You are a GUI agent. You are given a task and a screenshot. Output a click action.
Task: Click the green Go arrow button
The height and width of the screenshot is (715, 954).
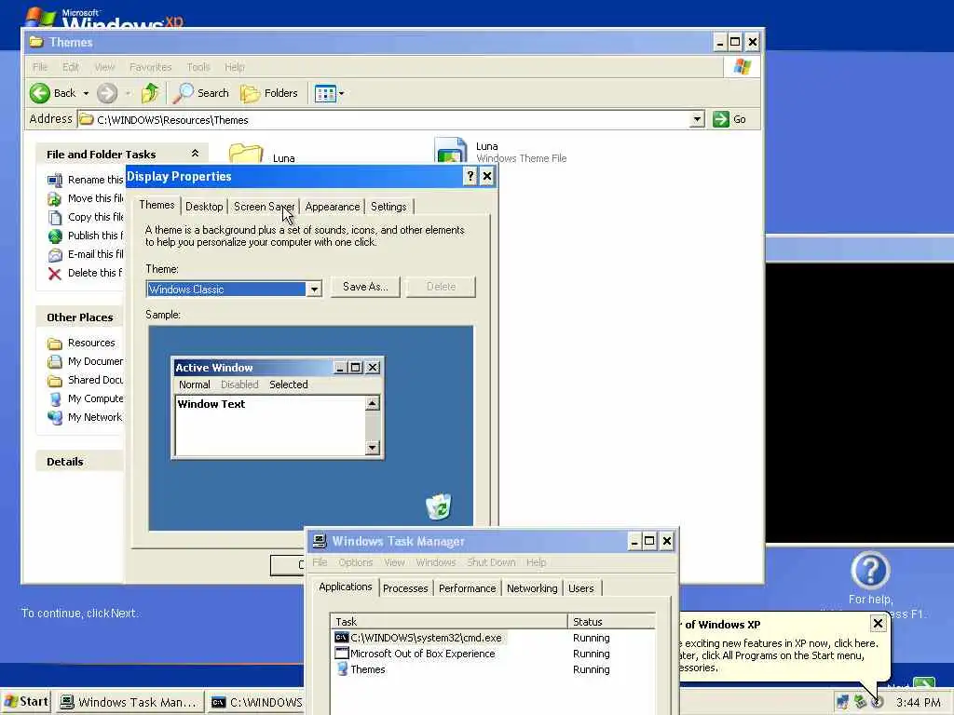pyautogui.click(x=720, y=119)
